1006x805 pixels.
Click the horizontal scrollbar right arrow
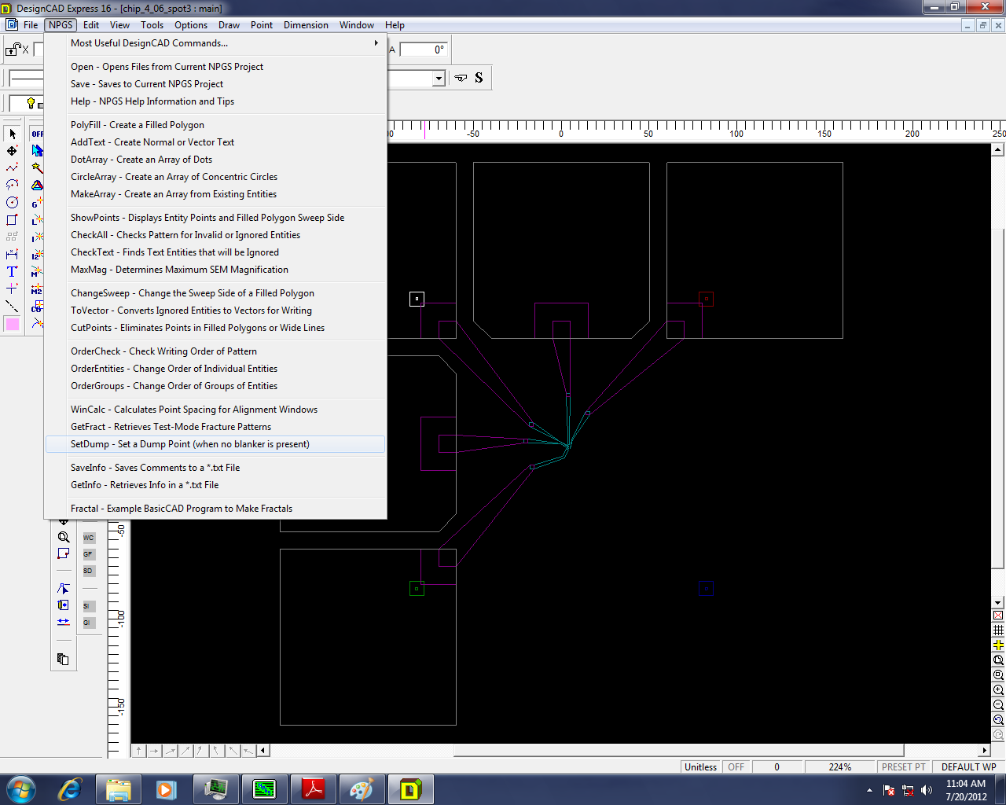984,751
